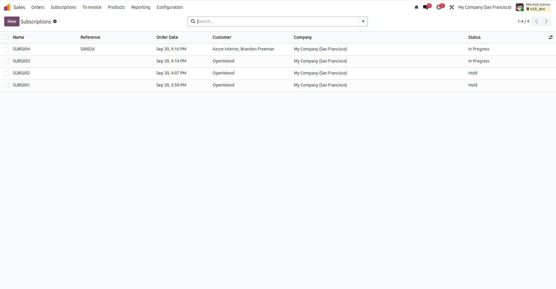The width and height of the screenshot is (556, 289).
Task: Click the Sep 30, 4:16 PM date
Action: click(171, 49)
